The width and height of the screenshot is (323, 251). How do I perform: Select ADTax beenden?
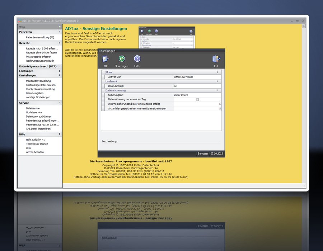[35, 152]
